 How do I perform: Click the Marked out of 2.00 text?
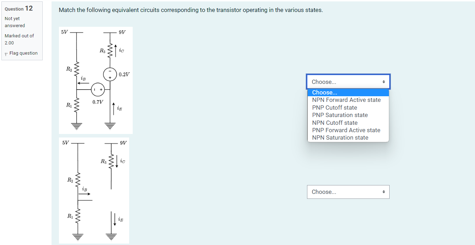coord(19,39)
